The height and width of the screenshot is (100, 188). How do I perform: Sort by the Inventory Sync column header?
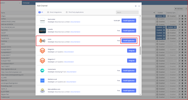(x=171, y=13)
